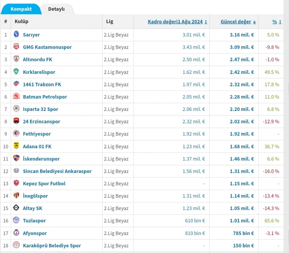Viewport: 289px width, 253px height.
Task: Switch to the Kompakt tab
Action: tap(21, 9)
